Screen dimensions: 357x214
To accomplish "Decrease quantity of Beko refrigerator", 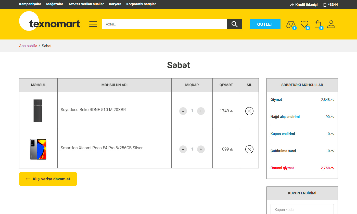I will [x=183, y=111].
